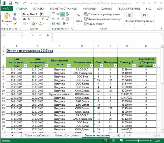Open Условное форматирование menu
Screen dimensions: 164x143
point(103,14)
